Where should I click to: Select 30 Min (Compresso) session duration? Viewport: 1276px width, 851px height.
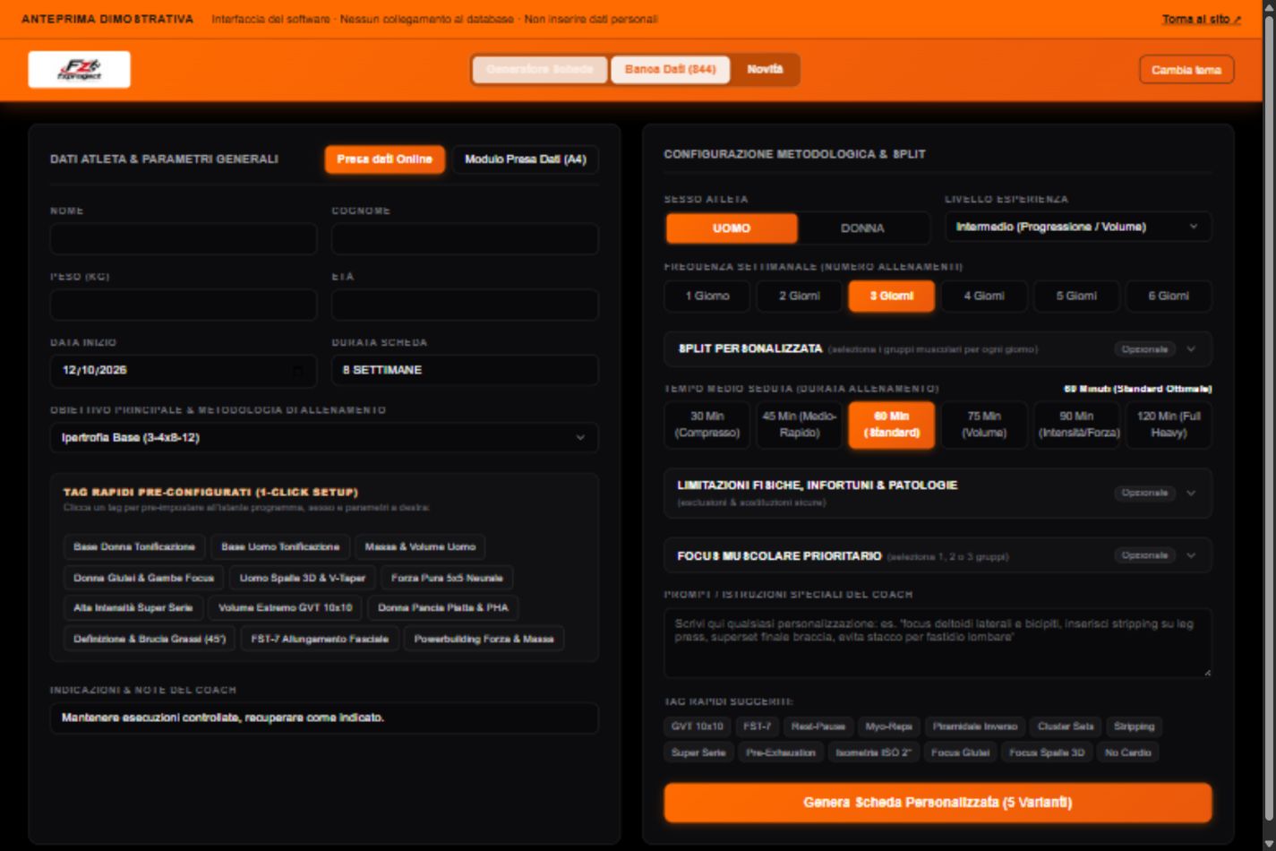pos(707,425)
